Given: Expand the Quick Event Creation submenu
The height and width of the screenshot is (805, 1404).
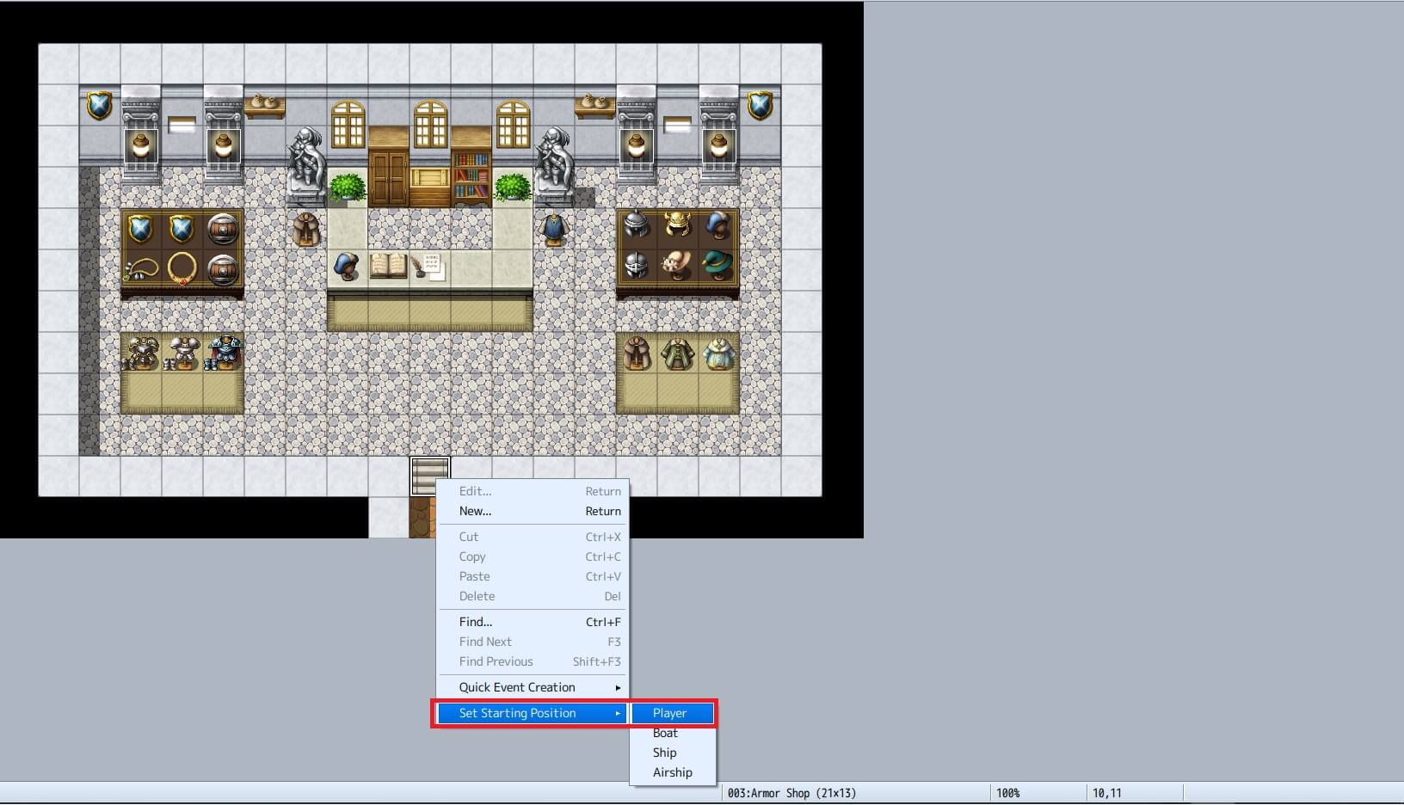Looking at the screenshot, I should (x=533, y=687).
